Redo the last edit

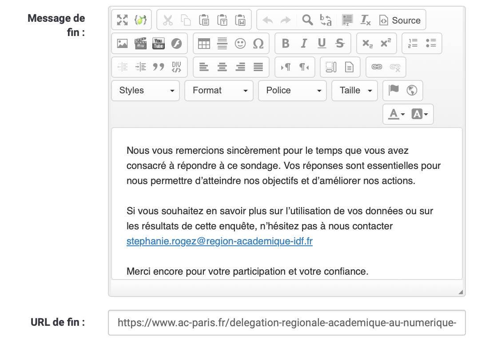286,20
